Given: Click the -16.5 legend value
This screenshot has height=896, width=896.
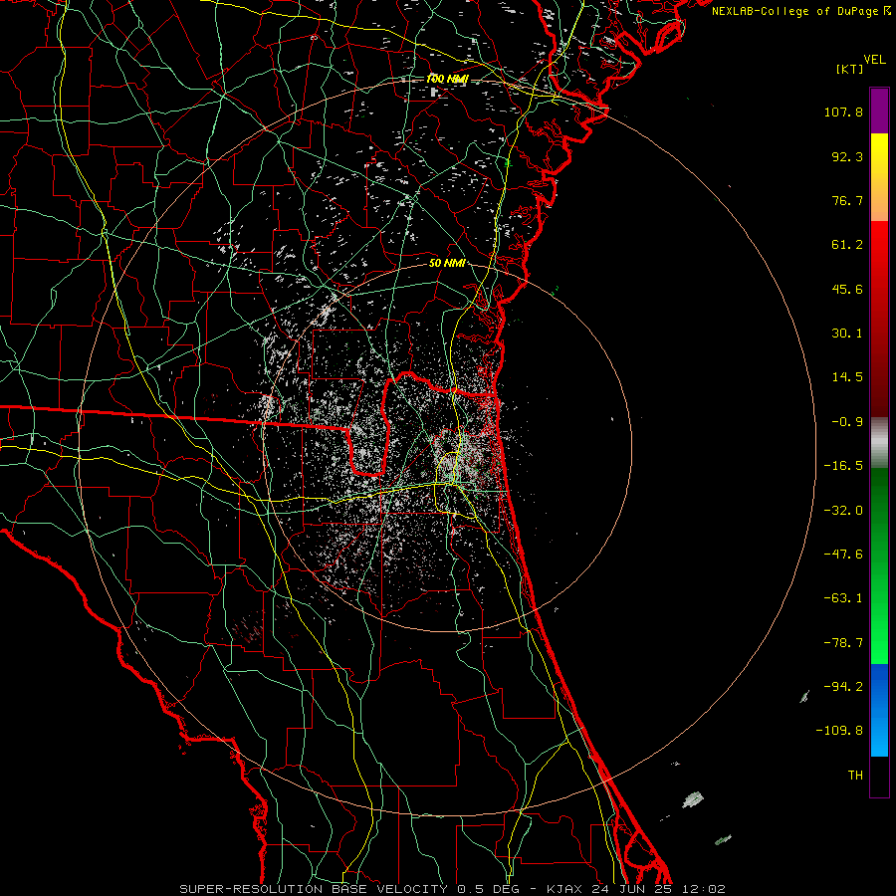Looking at the screenshot, I should click(x=843, y=466).
